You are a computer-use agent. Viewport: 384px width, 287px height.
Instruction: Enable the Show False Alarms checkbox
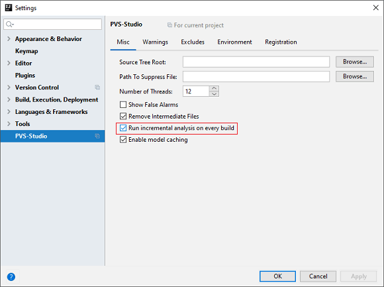123,105
